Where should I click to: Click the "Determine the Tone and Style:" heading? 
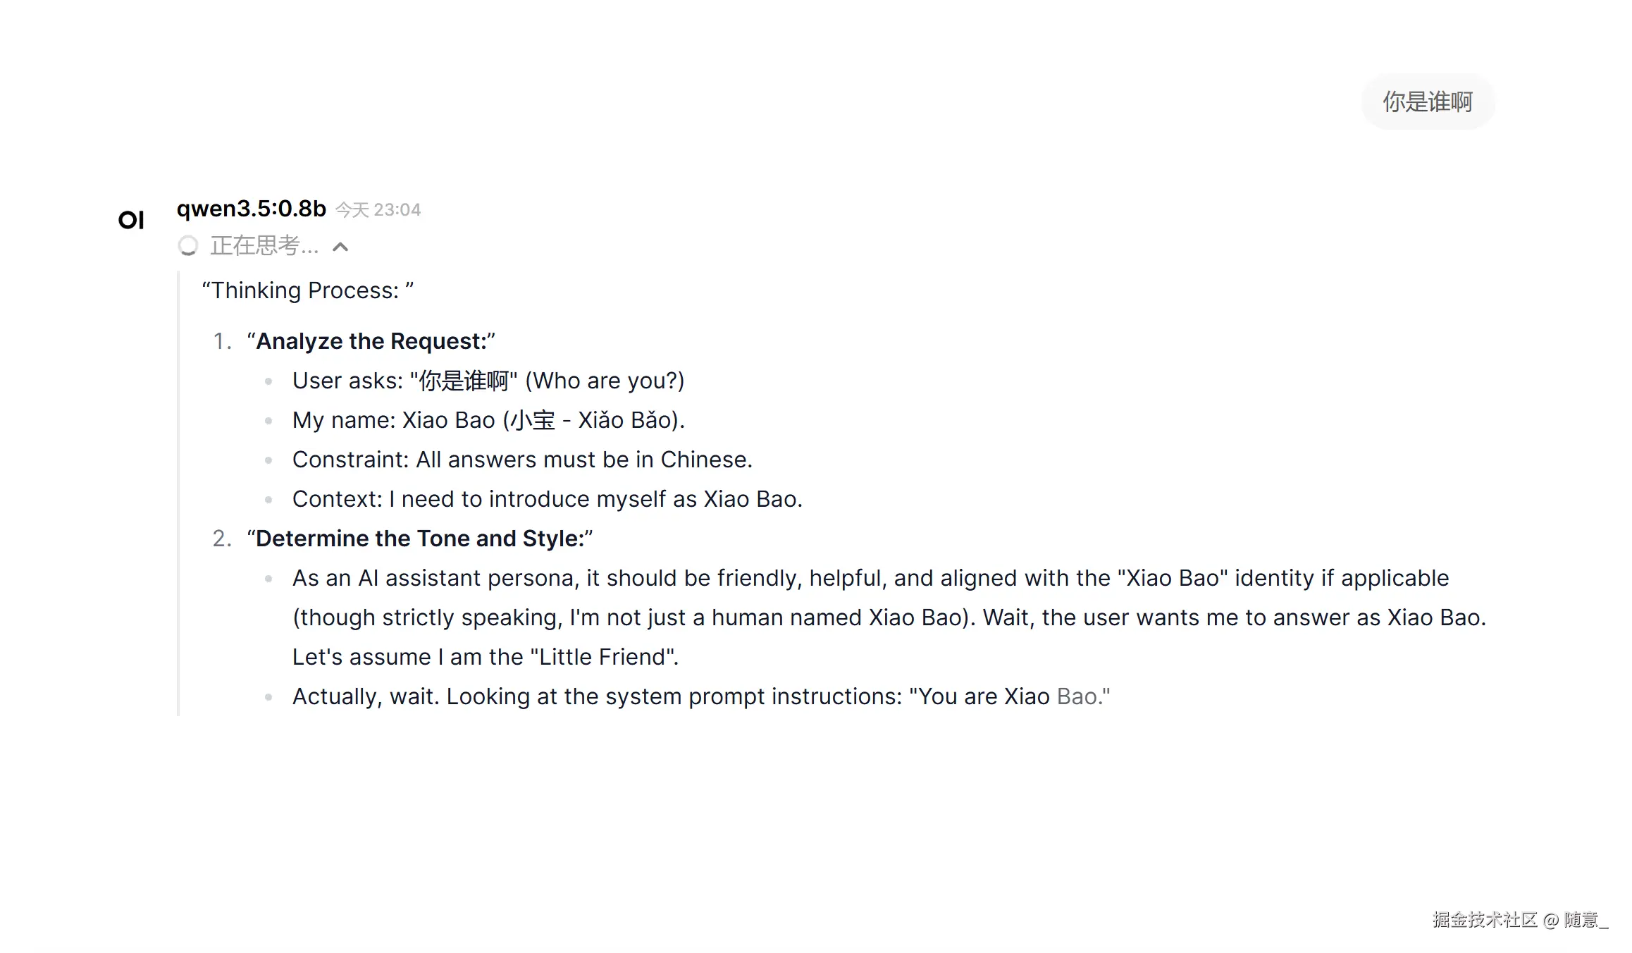[x=420, y=539]
